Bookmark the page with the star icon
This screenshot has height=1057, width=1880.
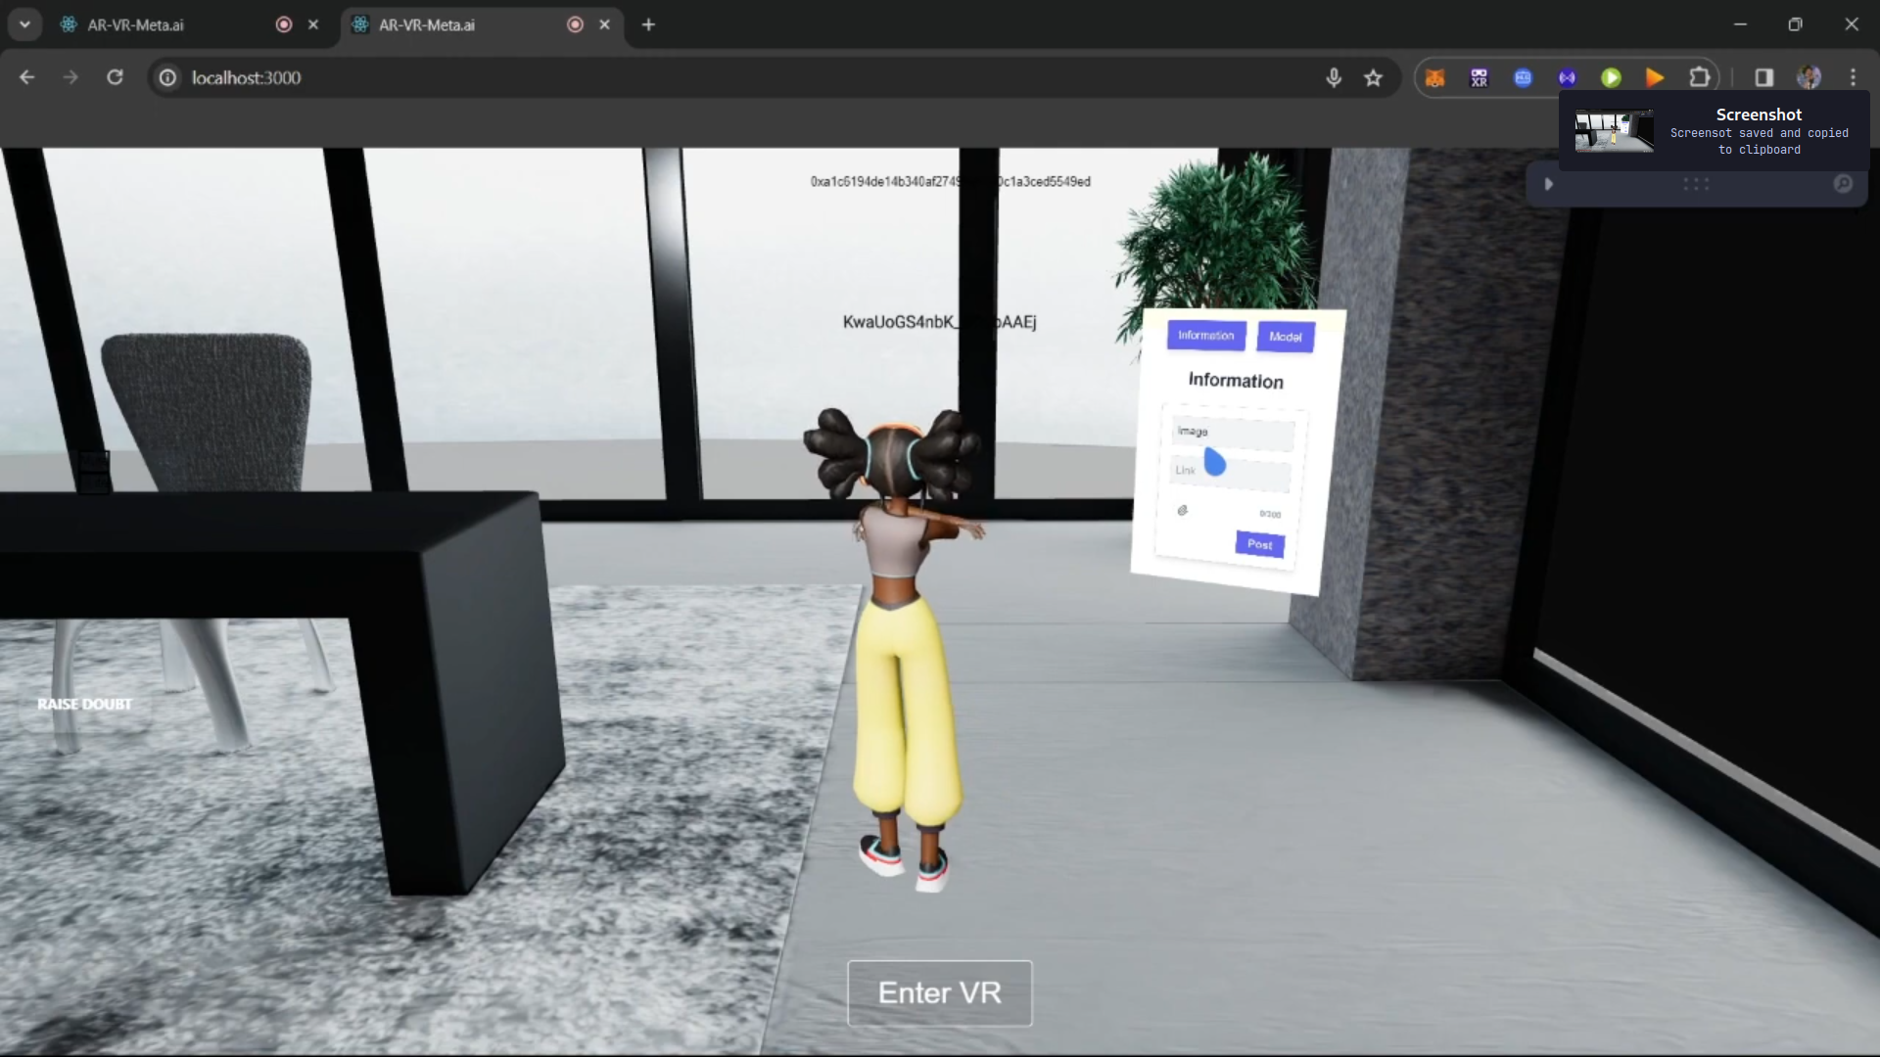[x=1374, y=77]
